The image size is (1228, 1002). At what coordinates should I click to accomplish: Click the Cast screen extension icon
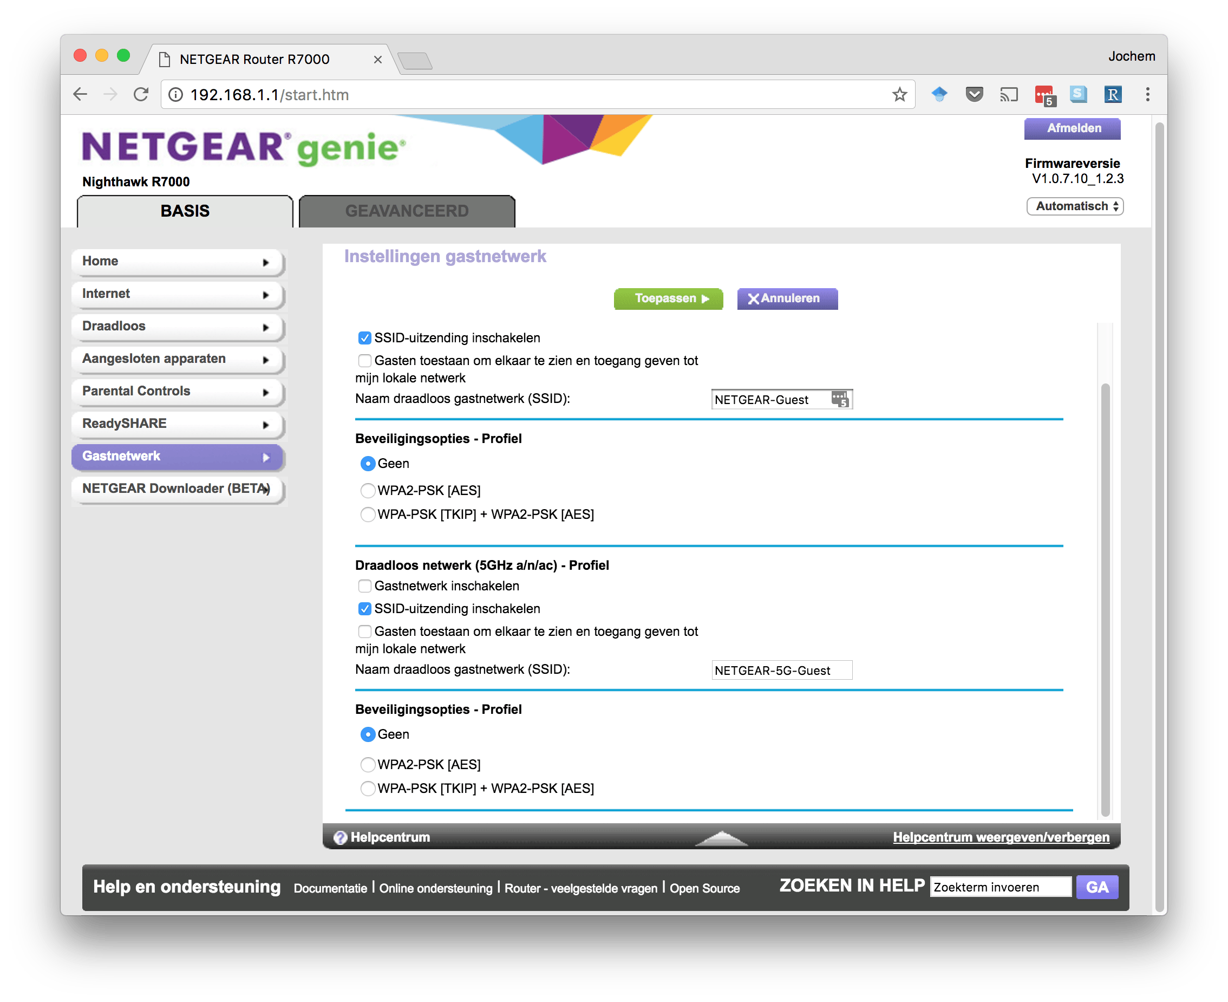click(1008, 95)
